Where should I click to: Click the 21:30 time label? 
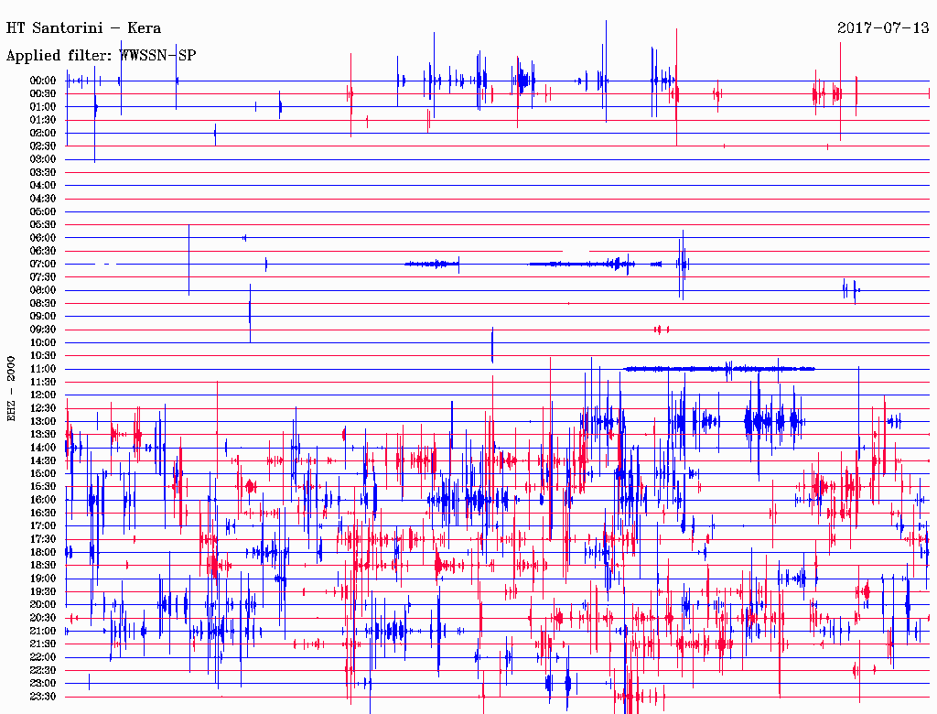click(42, 644)
